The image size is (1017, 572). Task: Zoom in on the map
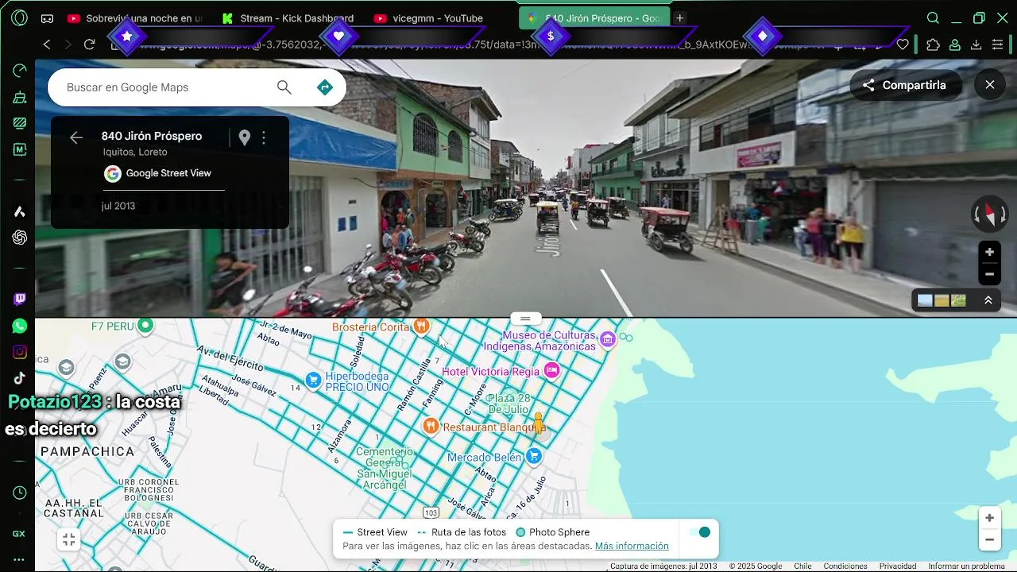point(989,518)
